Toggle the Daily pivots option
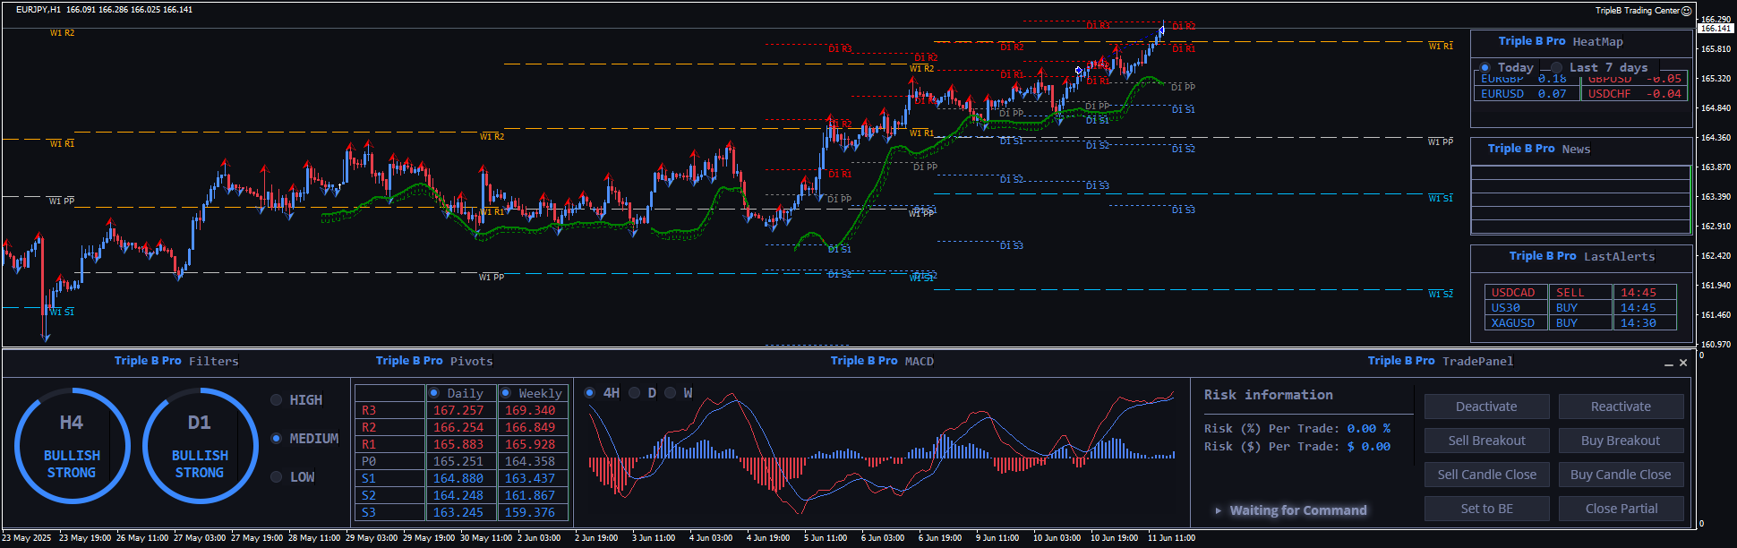 (434, 393)
